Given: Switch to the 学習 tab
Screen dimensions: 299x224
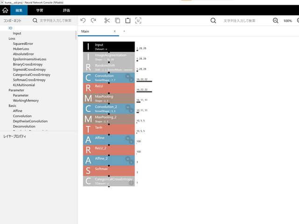Looking at the screenshot, I should [40, 10].
